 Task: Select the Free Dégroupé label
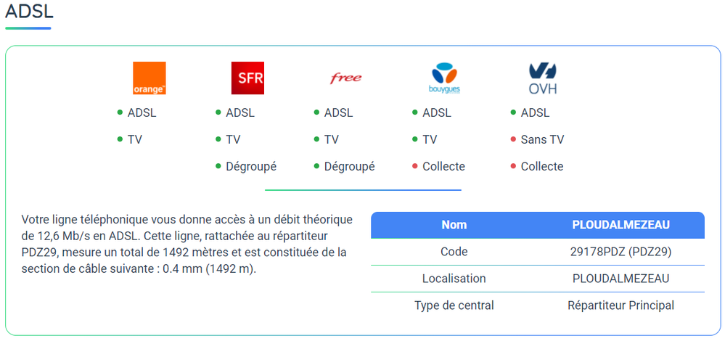349,166
